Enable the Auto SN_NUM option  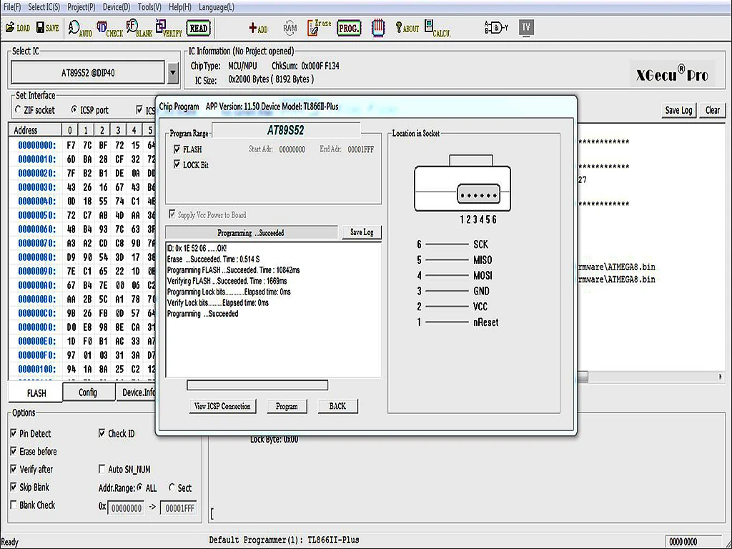click(102, 469)
